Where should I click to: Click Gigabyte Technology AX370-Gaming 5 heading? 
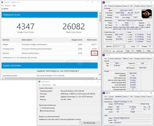click(x=58, y=71)
